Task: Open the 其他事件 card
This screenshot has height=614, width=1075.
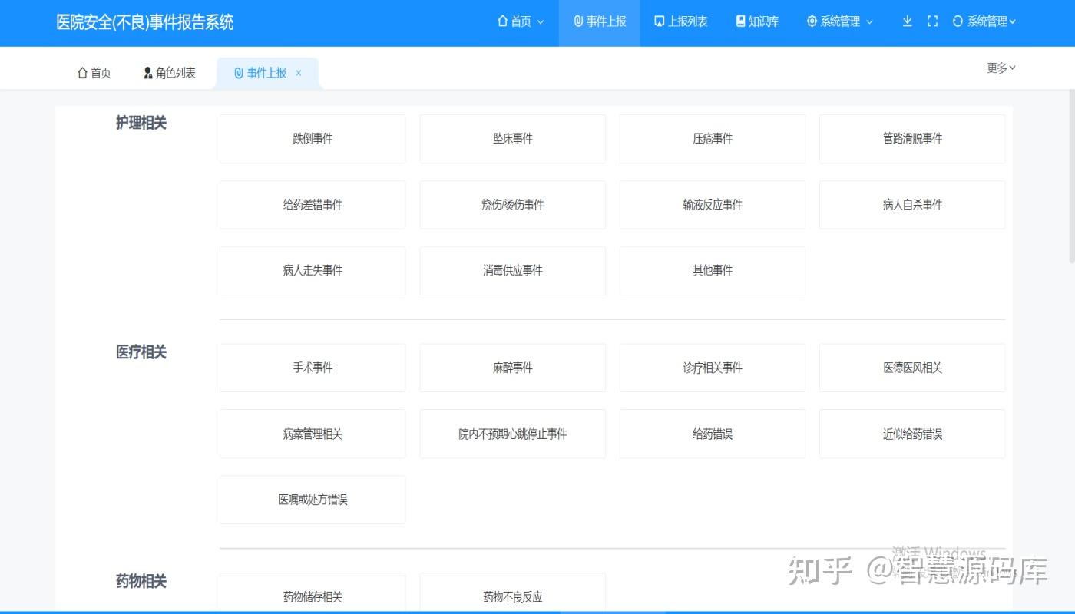Action: point(713,271)
